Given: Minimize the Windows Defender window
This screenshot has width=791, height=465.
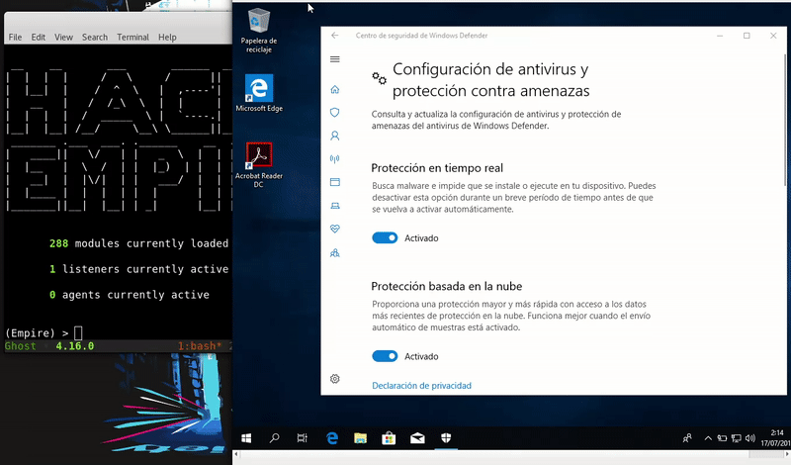Looking at the screenshot, I should (x=720, y=36).
